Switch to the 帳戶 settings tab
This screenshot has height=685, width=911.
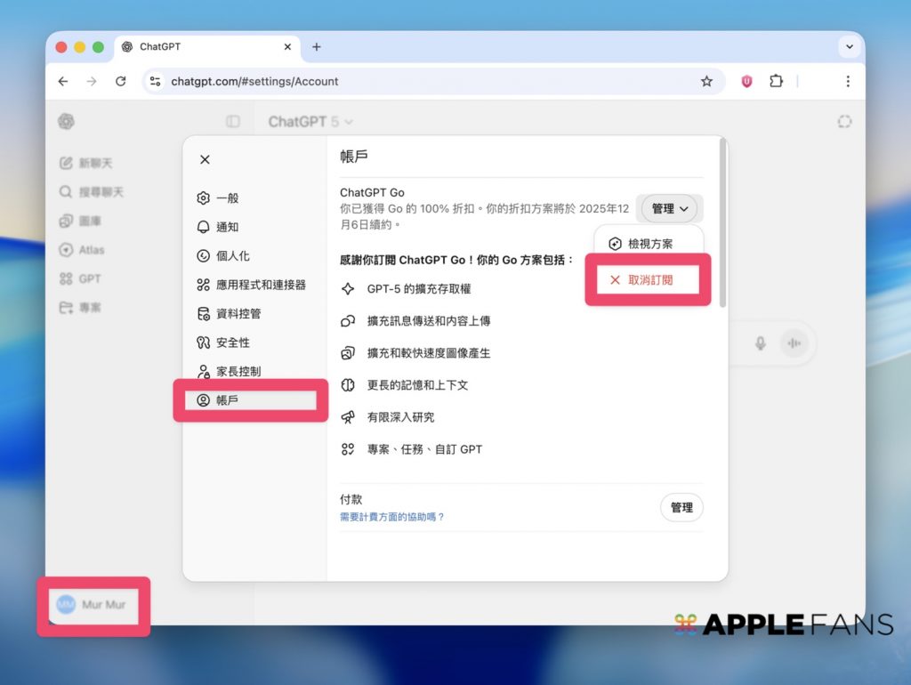[228, 400]
